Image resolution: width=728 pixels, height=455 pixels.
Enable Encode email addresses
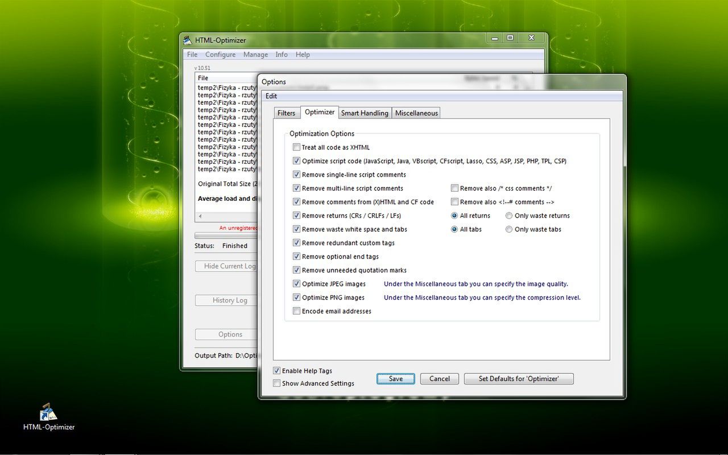tap(296, 311)
